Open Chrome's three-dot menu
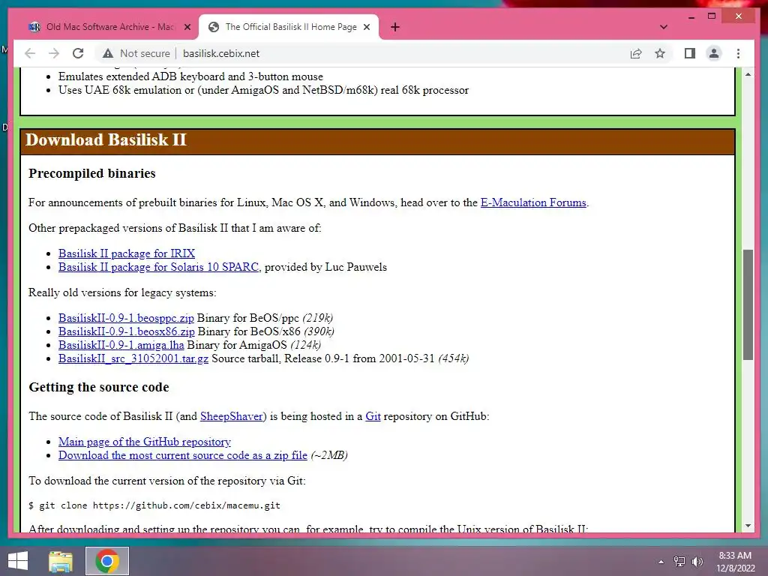This screenshot has width=768, height=576. click(x=738, y=53)
